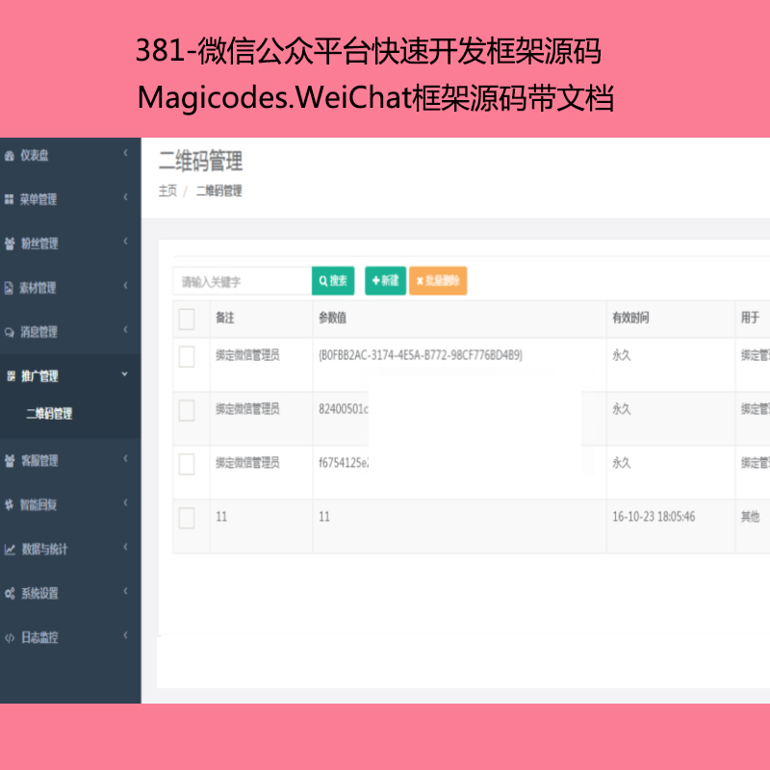Click the 用于 column header
Screen dimensions: 770x770
(751, 318)
